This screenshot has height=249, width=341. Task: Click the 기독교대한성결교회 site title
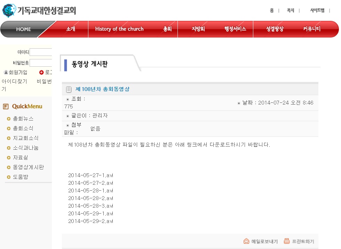(x=47, y=10)
